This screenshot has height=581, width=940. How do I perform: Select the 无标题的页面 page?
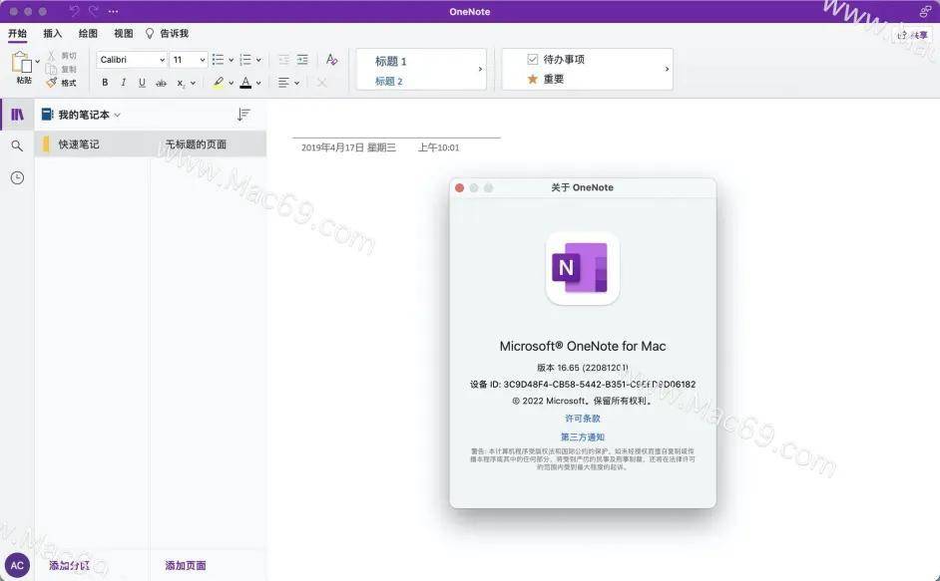tap(208, 145)
